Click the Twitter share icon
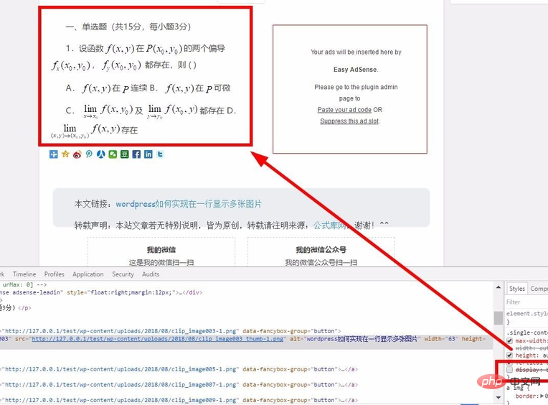Viewport: 548px width, 405px height. (160, 154)
